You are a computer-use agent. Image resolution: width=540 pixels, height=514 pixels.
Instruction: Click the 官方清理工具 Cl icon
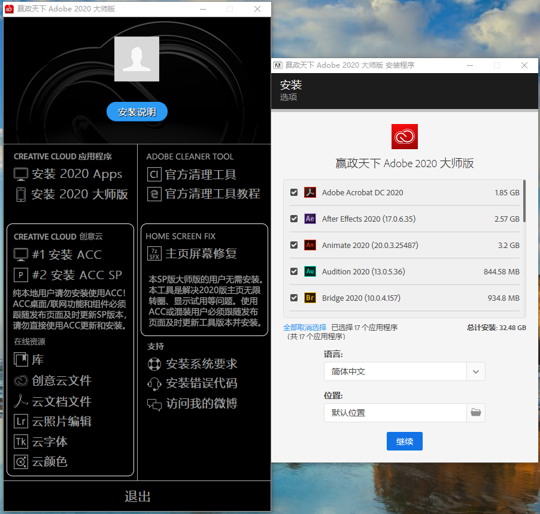point(154,174)
